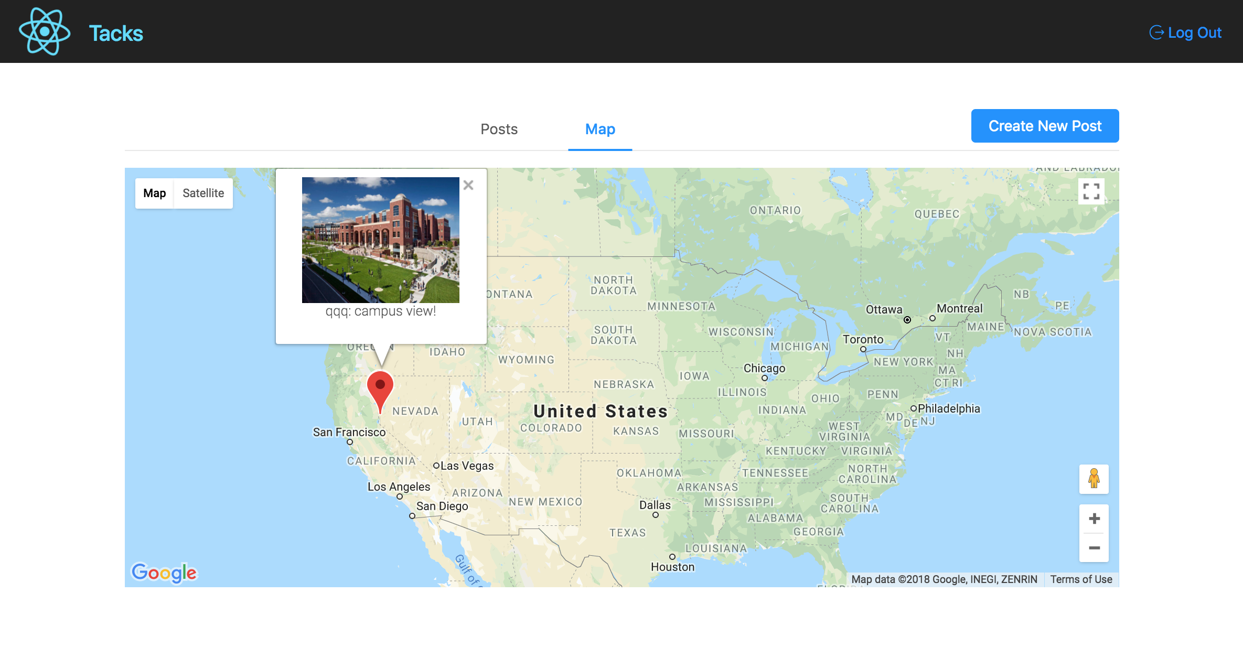This screenshot has height=669, width=1243.
Task: Zoom out on the map
Action: pyautogui.click(x=1094, y=548)
